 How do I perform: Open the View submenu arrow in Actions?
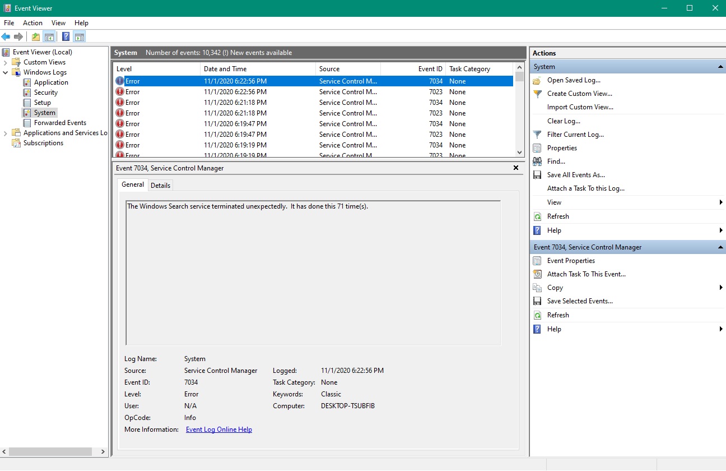click(x=721, y=202)
